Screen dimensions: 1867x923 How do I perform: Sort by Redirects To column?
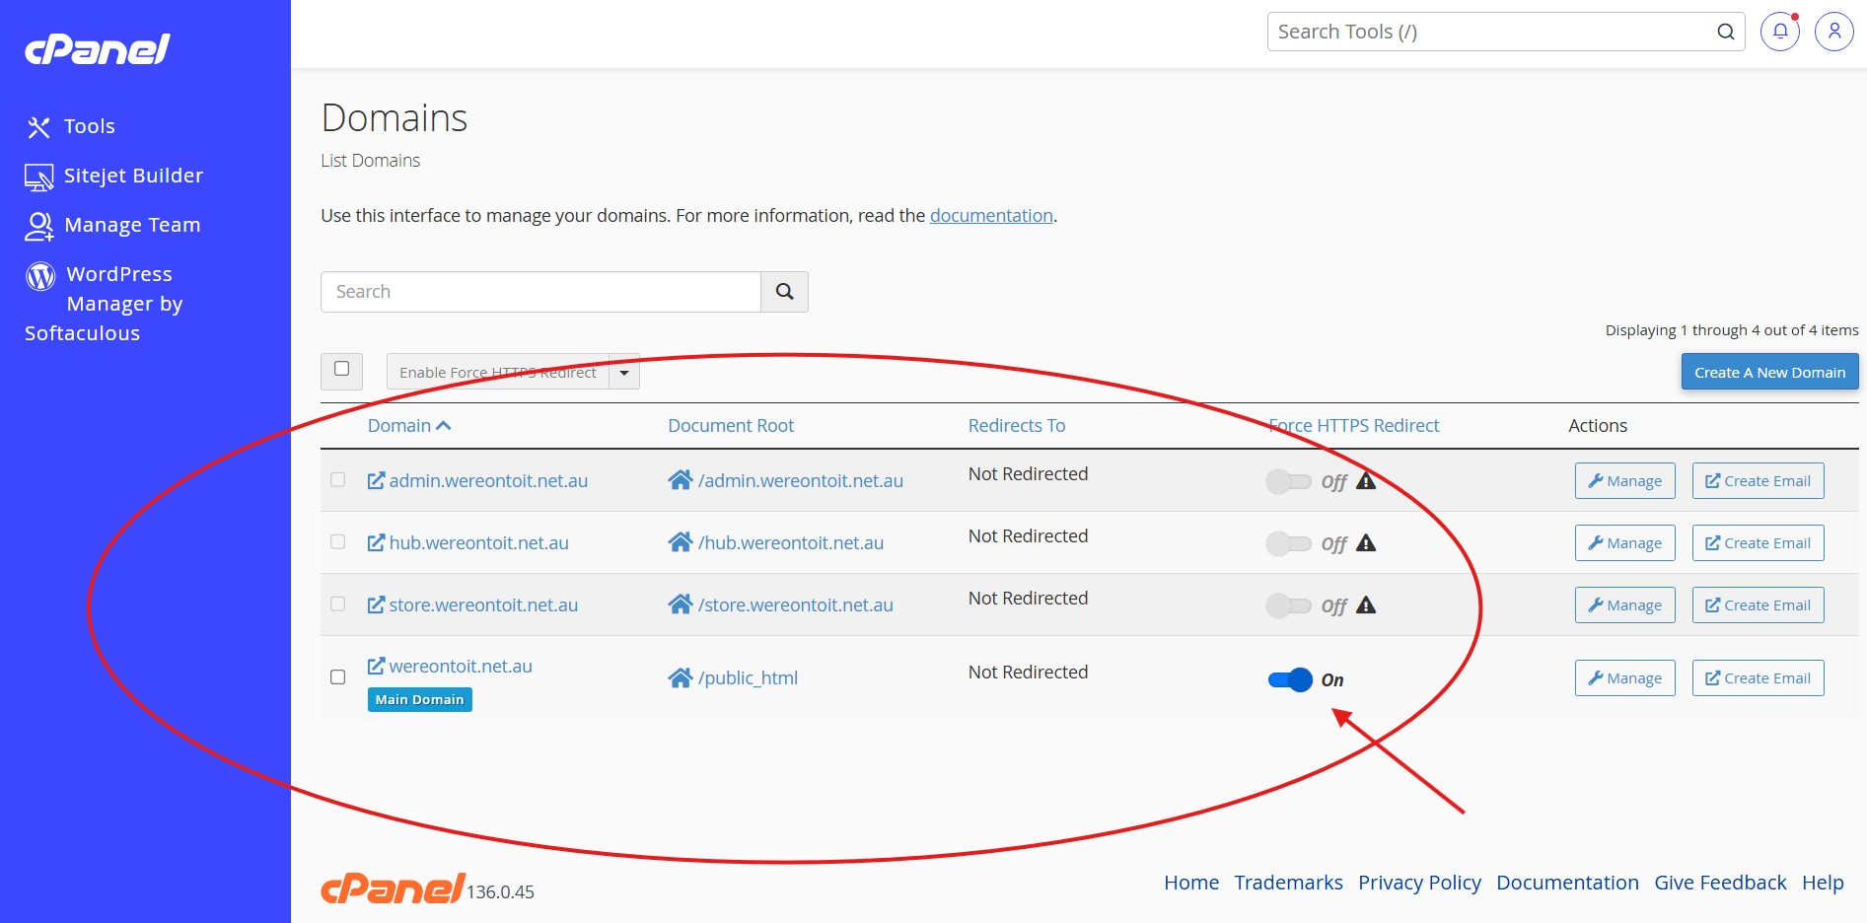[x=1017, y=426]
